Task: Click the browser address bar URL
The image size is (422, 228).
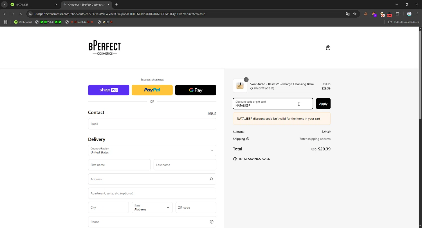Action: click(x=120, y=14)
